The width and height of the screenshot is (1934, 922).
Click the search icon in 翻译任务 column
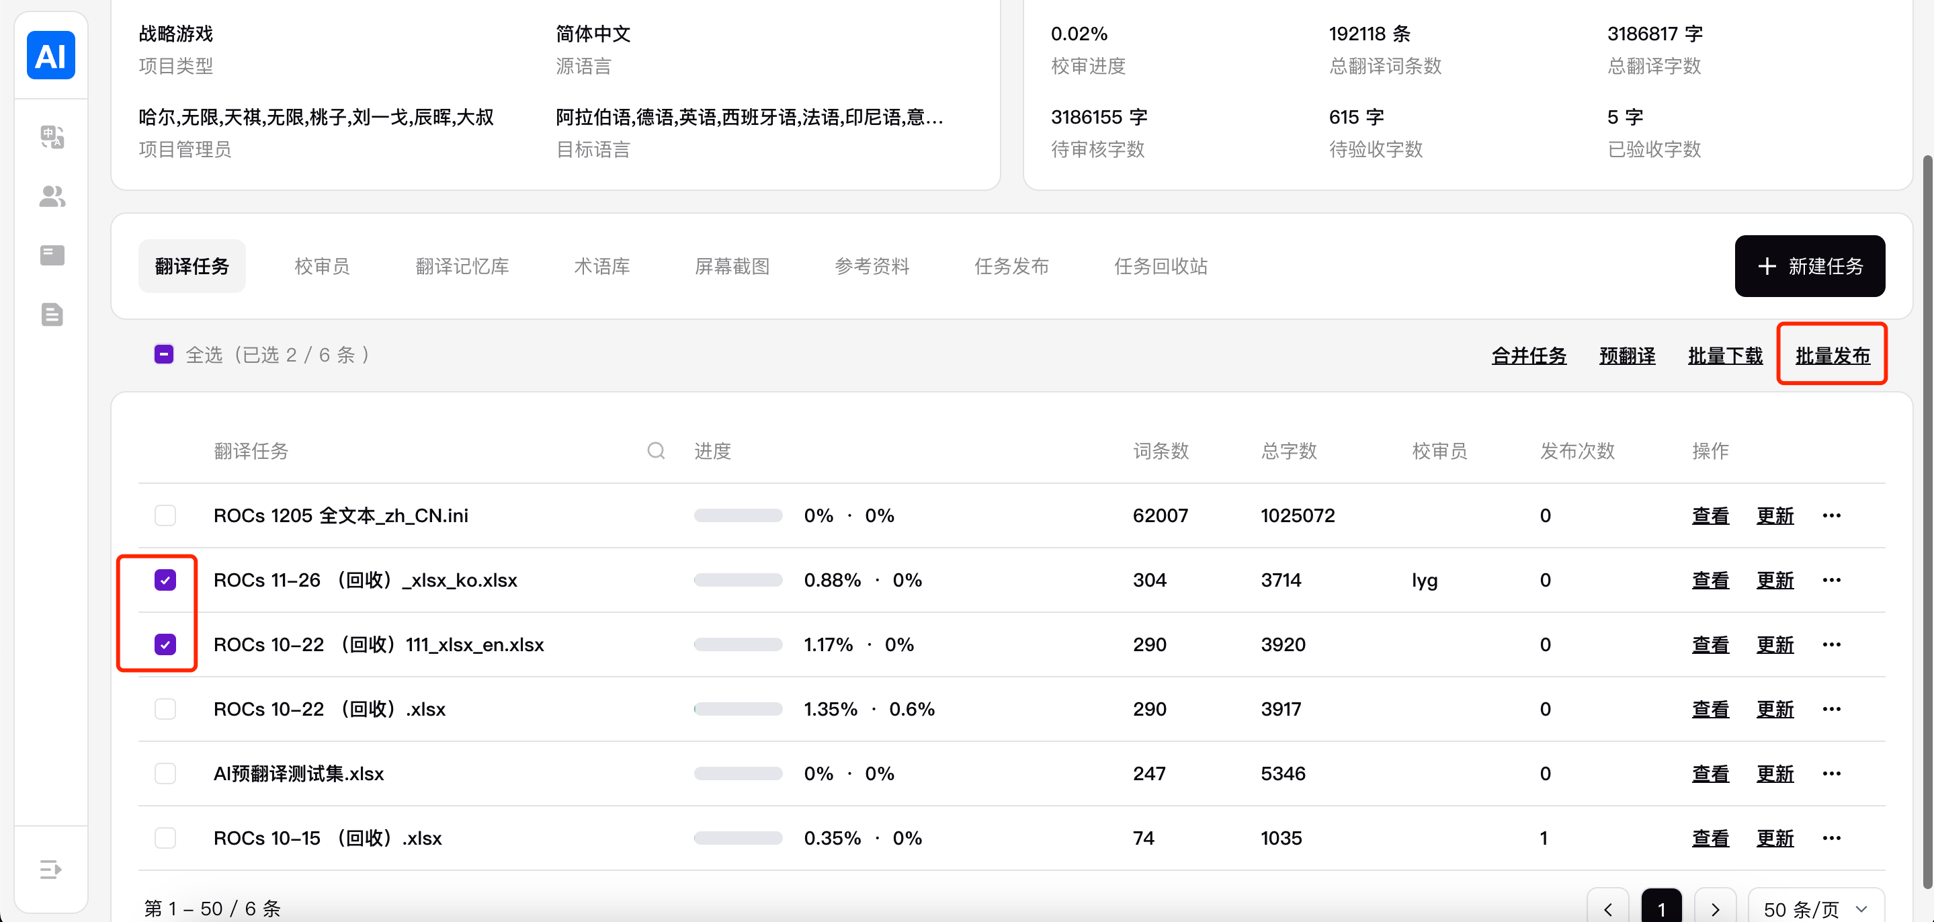tap(655, 450)
